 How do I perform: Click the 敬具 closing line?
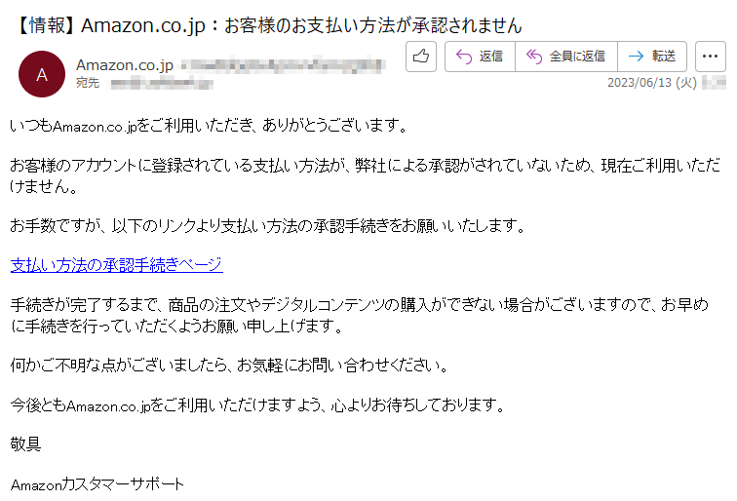click(x=26, y=443)
